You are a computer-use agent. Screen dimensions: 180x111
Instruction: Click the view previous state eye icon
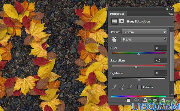(136, 100)
